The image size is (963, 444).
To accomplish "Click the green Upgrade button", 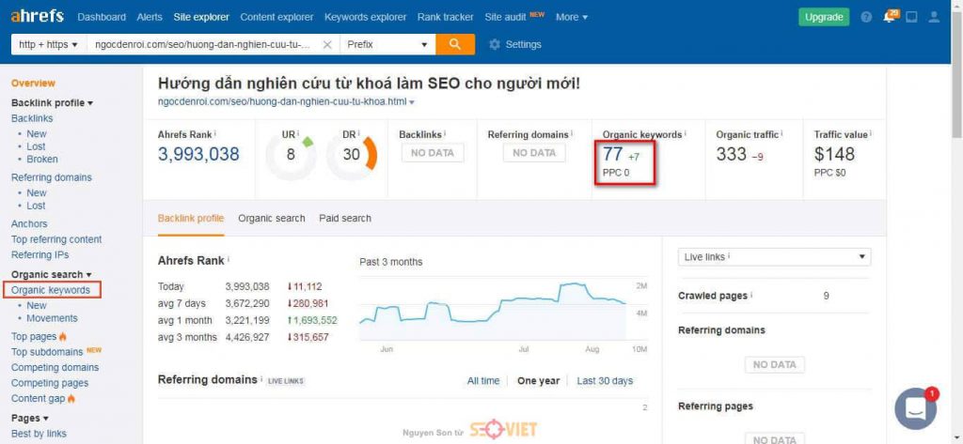I will coord(824,17).
